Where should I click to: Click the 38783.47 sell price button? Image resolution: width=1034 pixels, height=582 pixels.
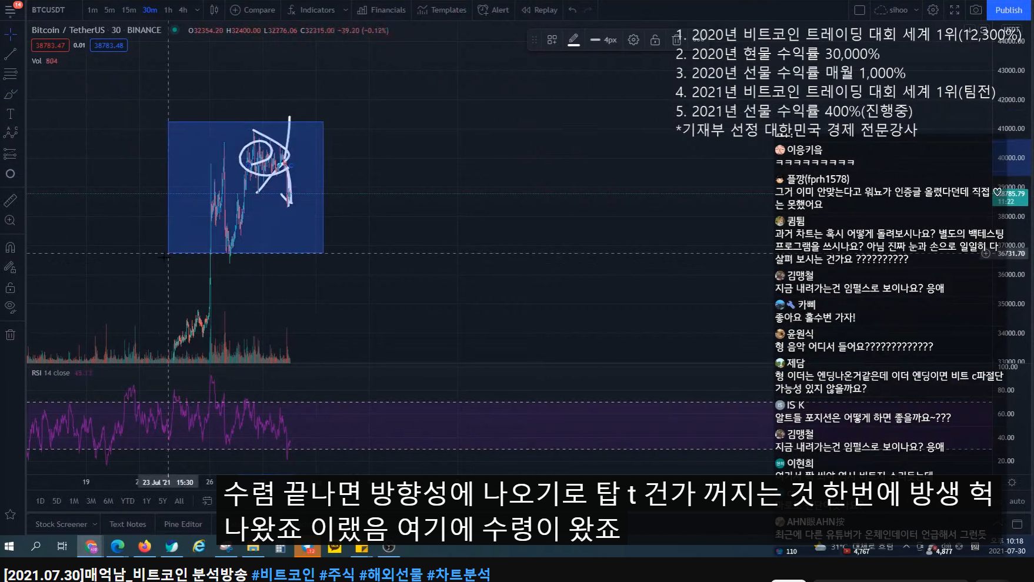tap(50, 45)
